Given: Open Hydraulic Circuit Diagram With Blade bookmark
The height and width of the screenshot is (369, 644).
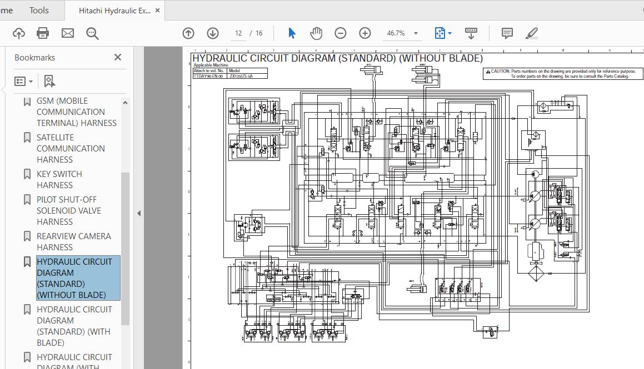Looking at the screenshot, I should [x=74, y=326].
